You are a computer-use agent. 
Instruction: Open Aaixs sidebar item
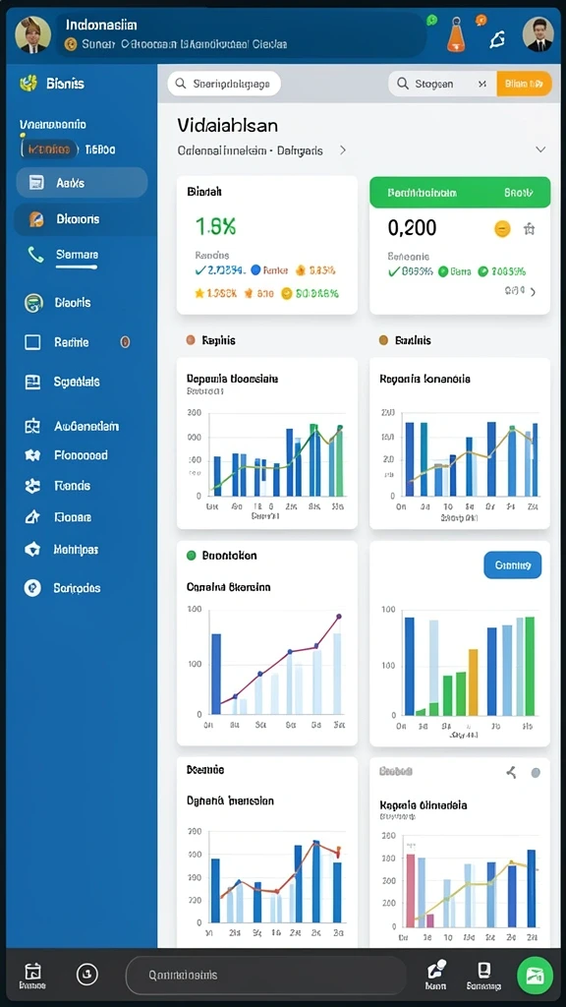click(82, 183)
